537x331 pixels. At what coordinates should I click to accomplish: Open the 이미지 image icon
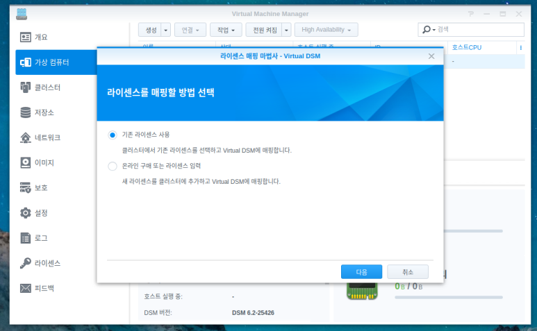(25, 163)
